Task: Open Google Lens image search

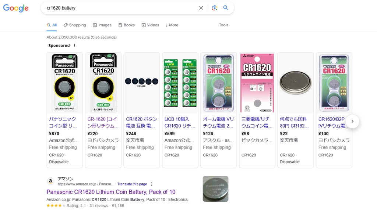Action: click(215, 8)
